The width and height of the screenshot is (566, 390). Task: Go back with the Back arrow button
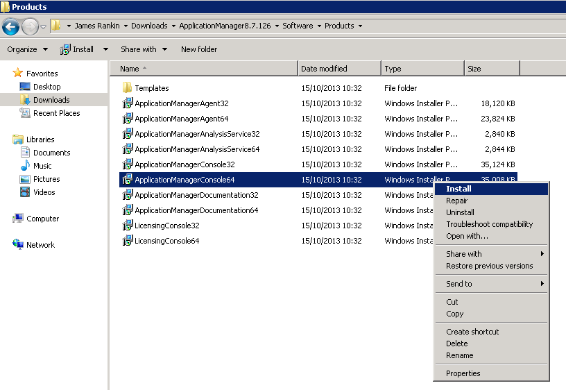tap(10, 26)
